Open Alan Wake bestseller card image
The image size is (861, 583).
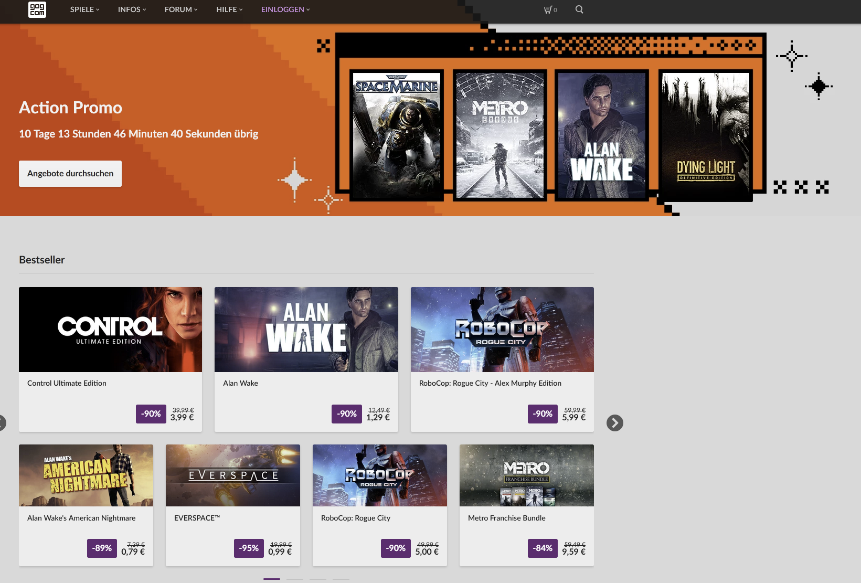pos(306,330)
